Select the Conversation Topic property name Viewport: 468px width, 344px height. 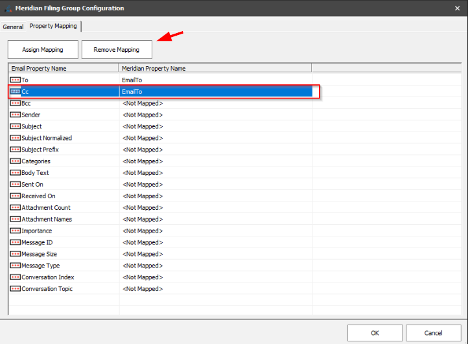47,289
